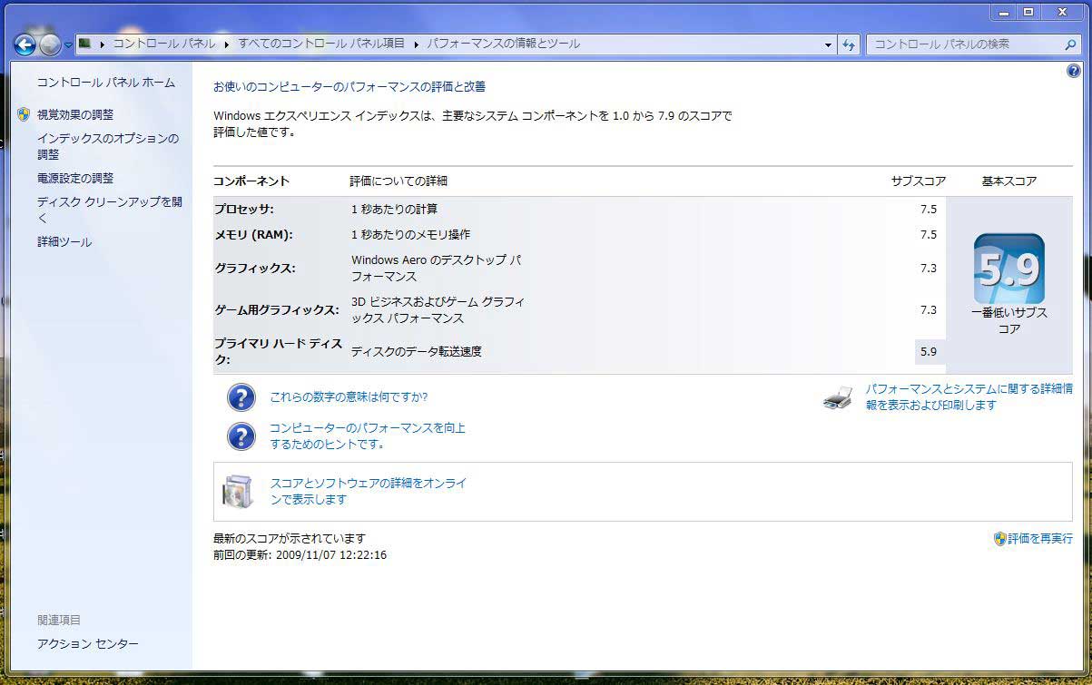The image size is (1092, 685).
Task: Click the グラフィックス subscore 7.3
Action: point(928,269)
